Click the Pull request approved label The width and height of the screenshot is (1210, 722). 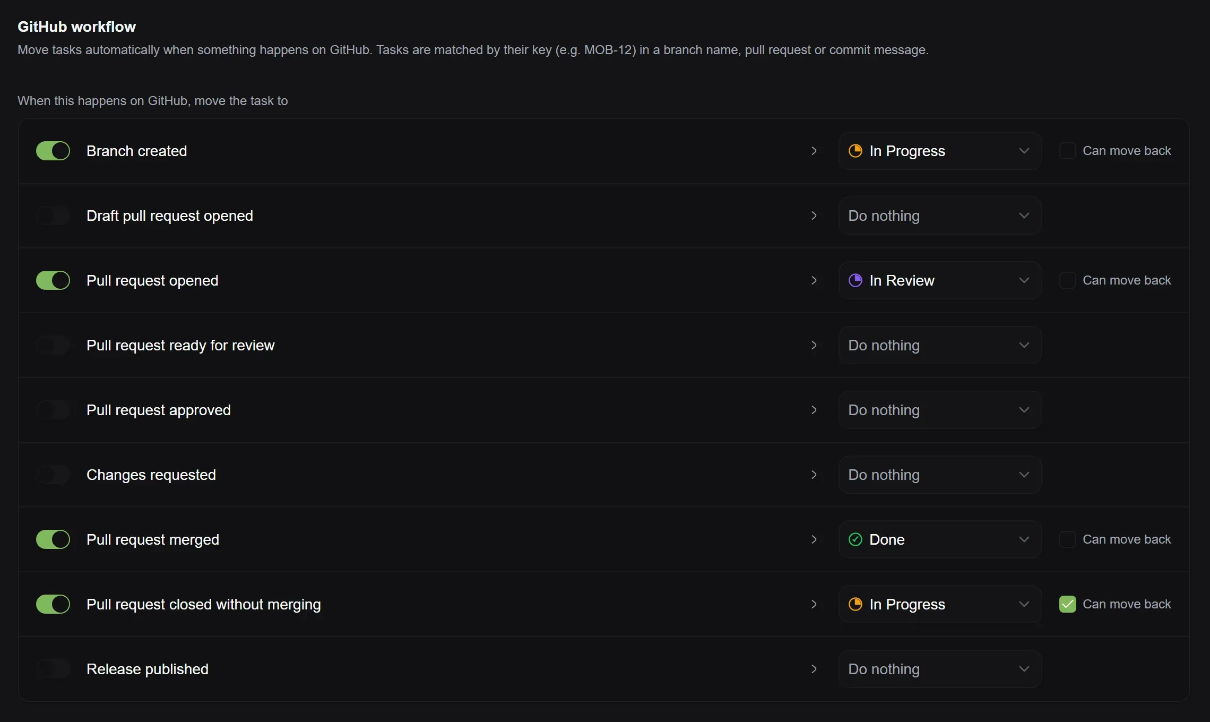(159, 410)
